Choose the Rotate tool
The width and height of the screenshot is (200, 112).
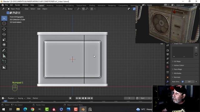click(x=4, y=35)
